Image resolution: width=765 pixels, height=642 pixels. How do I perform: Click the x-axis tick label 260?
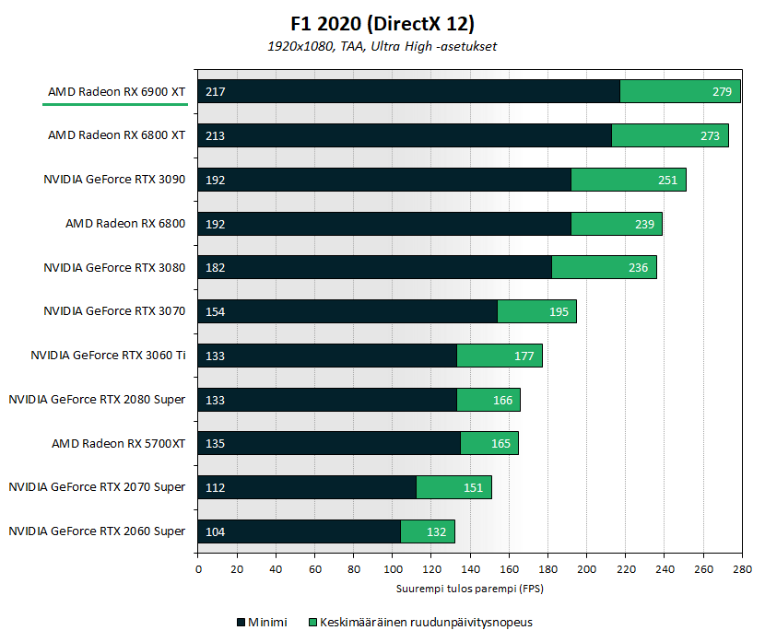pos(703,569)
